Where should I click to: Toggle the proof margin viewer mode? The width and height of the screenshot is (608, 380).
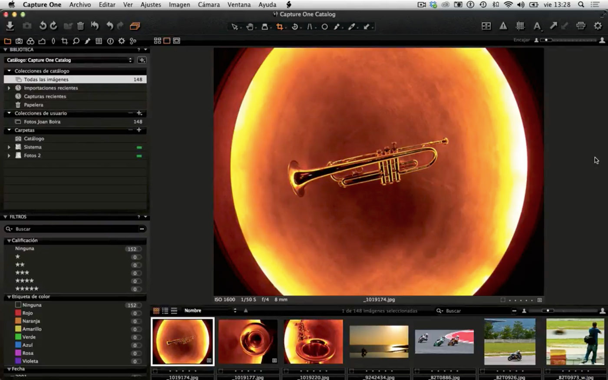click(x=176, y=40)
